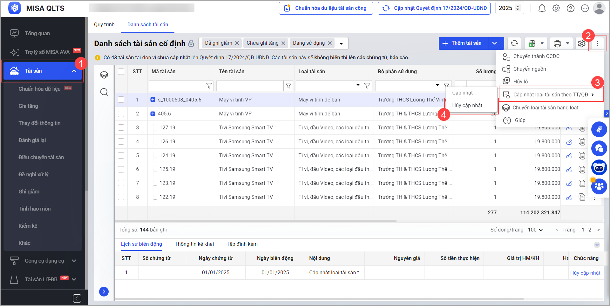The image size is (610, 306).
Task: Click the notification bell icon
Action: (542, 8)
